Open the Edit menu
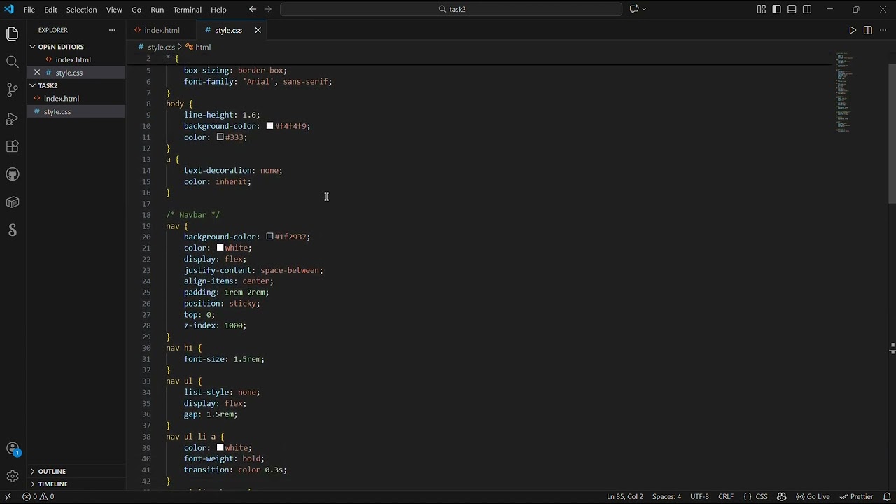Image resolution: width=896 pixels, height=504 pixels. 50,9
